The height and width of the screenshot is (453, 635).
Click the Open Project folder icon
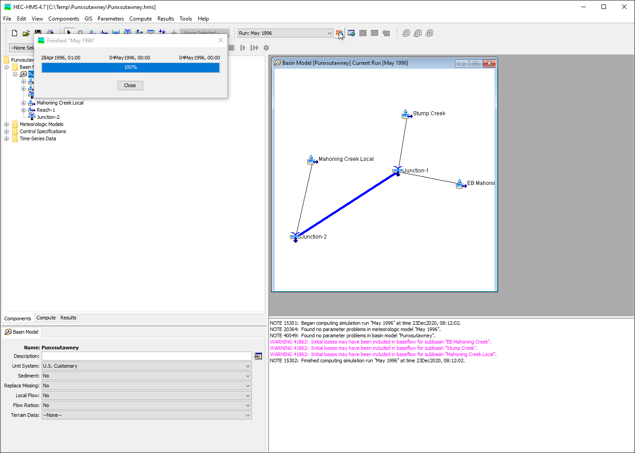[x=26, y=33]
